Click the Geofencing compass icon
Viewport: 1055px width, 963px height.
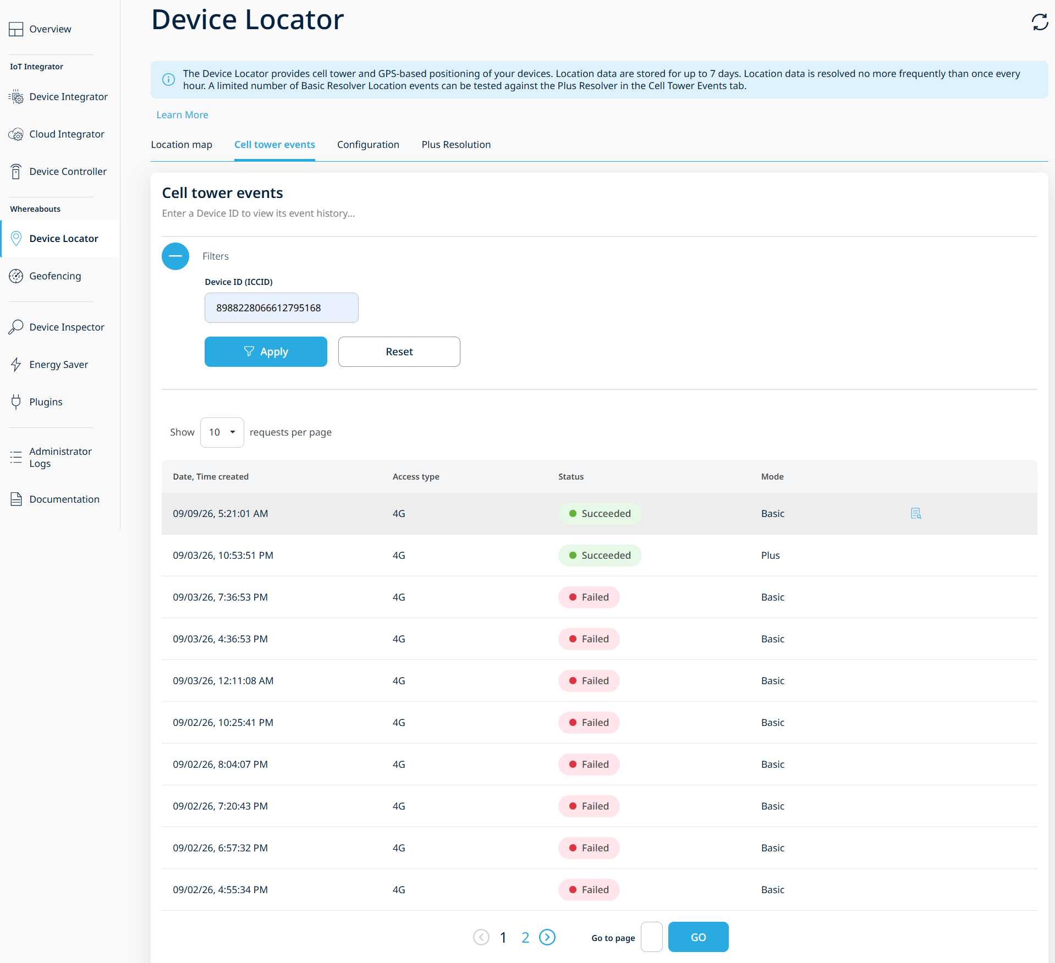pos(16,276)
